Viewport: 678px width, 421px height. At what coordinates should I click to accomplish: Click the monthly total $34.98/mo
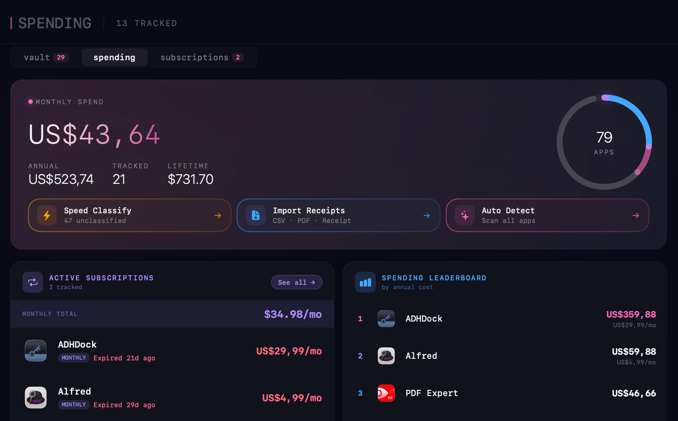293,314
